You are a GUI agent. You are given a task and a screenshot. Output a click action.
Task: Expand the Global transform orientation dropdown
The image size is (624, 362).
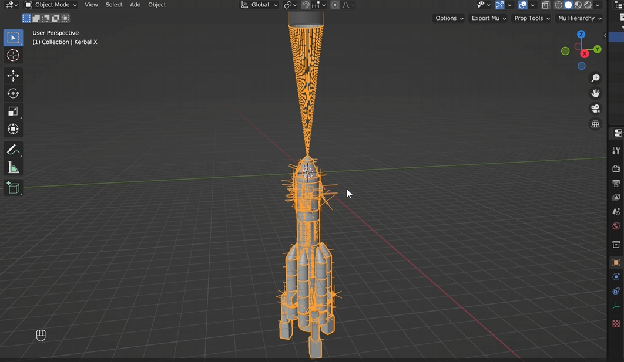259,5
